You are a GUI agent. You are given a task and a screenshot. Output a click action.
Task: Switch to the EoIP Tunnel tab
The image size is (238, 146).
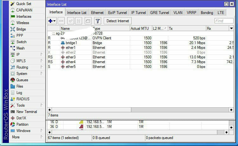click(x=117, y=13)
